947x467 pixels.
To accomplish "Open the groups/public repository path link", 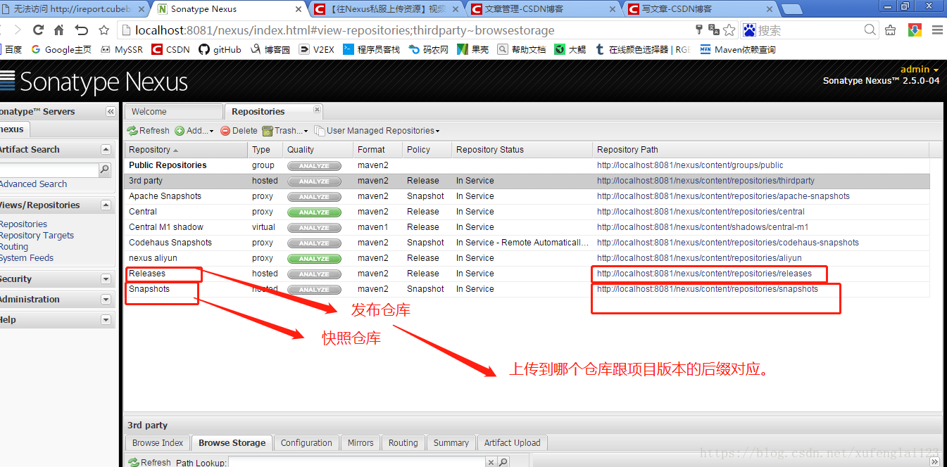I will coord(690,165).
